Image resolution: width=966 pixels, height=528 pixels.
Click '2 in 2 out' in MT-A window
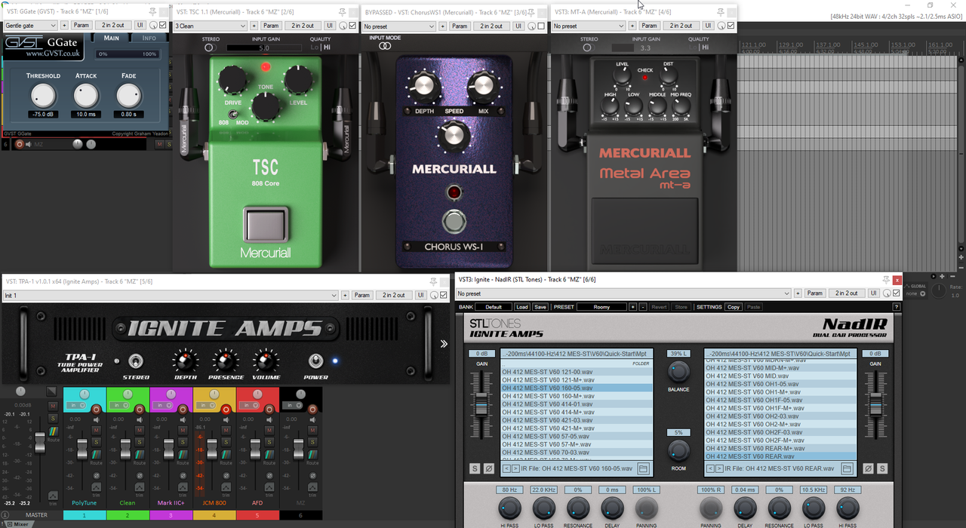click(681, 26)
